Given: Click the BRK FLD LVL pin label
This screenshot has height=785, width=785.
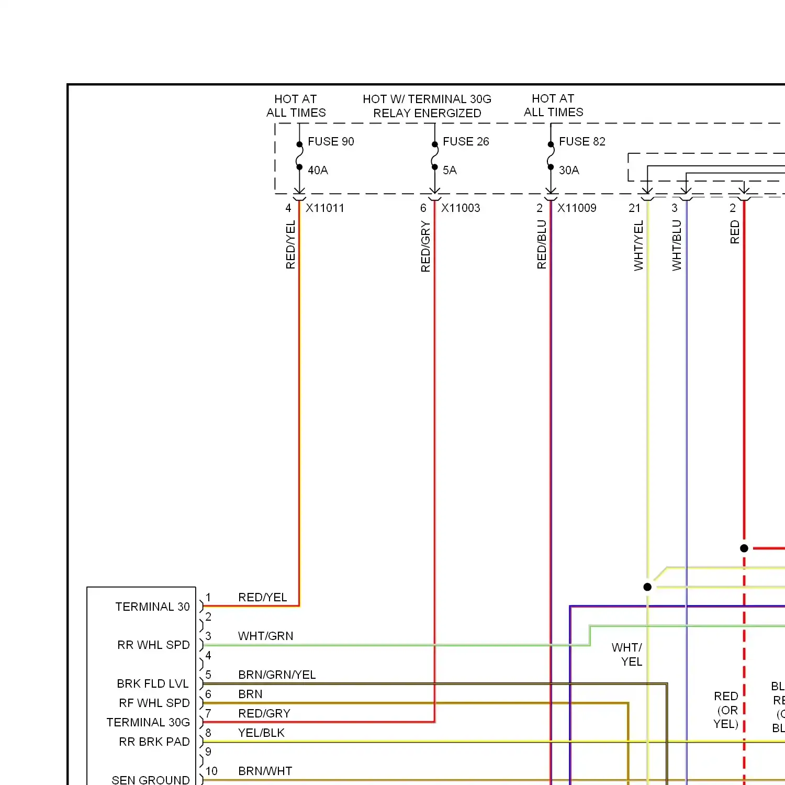Looking at the screenshot, I should point(153,684).
